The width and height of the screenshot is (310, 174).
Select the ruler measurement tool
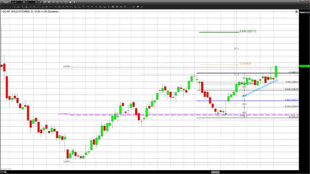(x=56, y=7)
